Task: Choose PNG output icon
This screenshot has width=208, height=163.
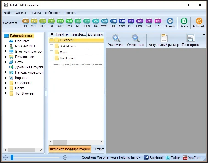Action: pyautogui.click(x=95, y=23)
